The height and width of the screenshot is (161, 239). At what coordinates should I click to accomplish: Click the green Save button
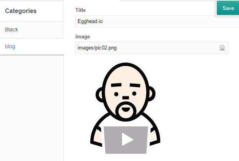[228, 8]
